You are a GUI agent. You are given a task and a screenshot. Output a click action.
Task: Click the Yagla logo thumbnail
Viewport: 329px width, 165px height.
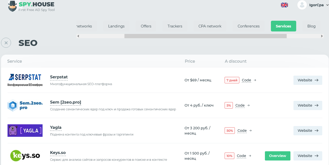(25, 131)
